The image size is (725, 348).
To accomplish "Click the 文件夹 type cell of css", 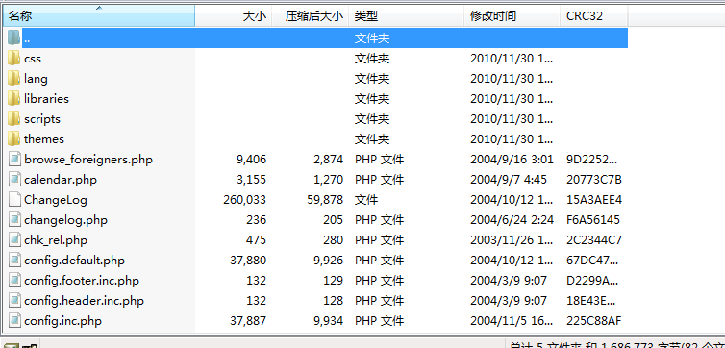I will point(372,59).
